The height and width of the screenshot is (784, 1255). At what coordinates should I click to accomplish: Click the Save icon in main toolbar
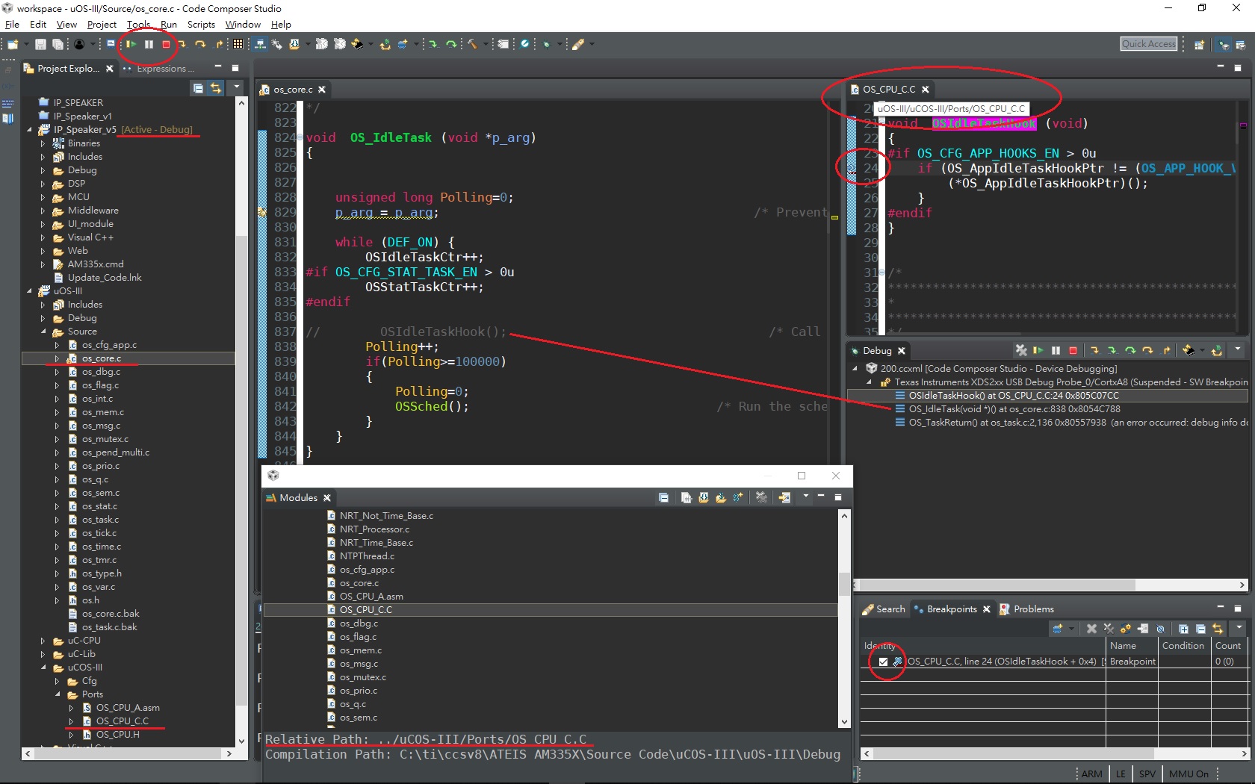pyautogui.click(x=40, y=45)
